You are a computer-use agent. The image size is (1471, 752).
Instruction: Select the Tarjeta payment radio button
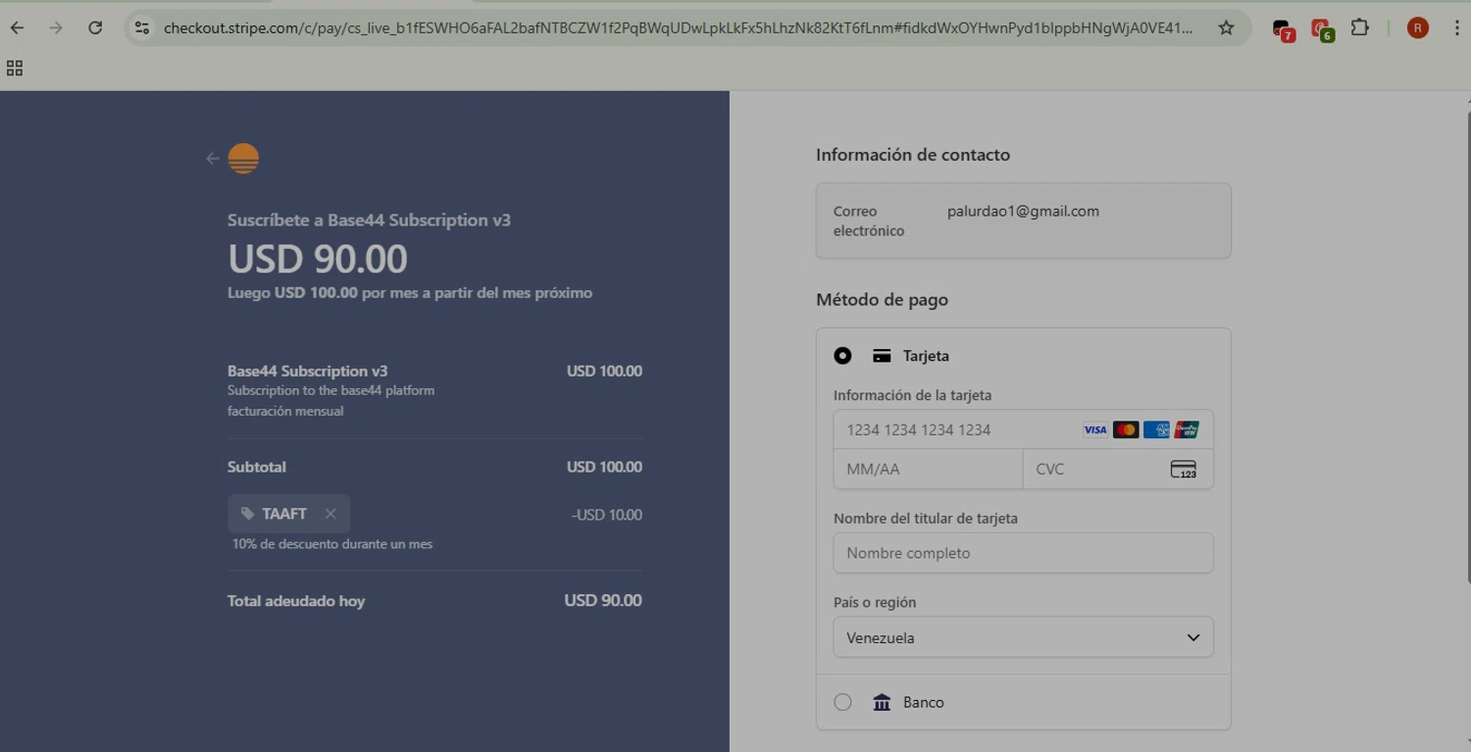[x=842, y=356]
